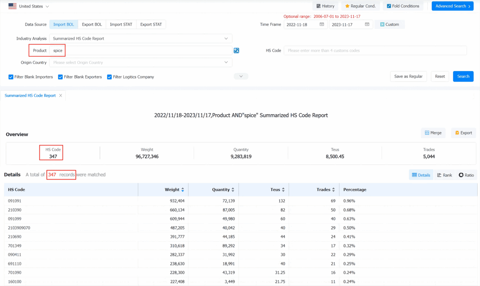Click the HS Code input field
480x286 pixels.
[x=375, y=51]
